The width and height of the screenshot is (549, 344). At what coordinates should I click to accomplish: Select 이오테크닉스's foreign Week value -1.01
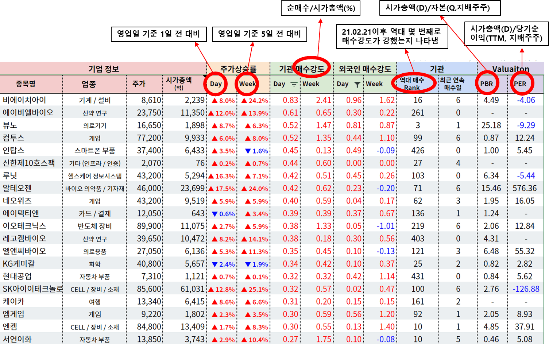click(x=386, y=226)
